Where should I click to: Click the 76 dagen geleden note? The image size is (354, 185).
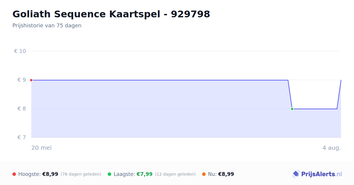(81, 174)
